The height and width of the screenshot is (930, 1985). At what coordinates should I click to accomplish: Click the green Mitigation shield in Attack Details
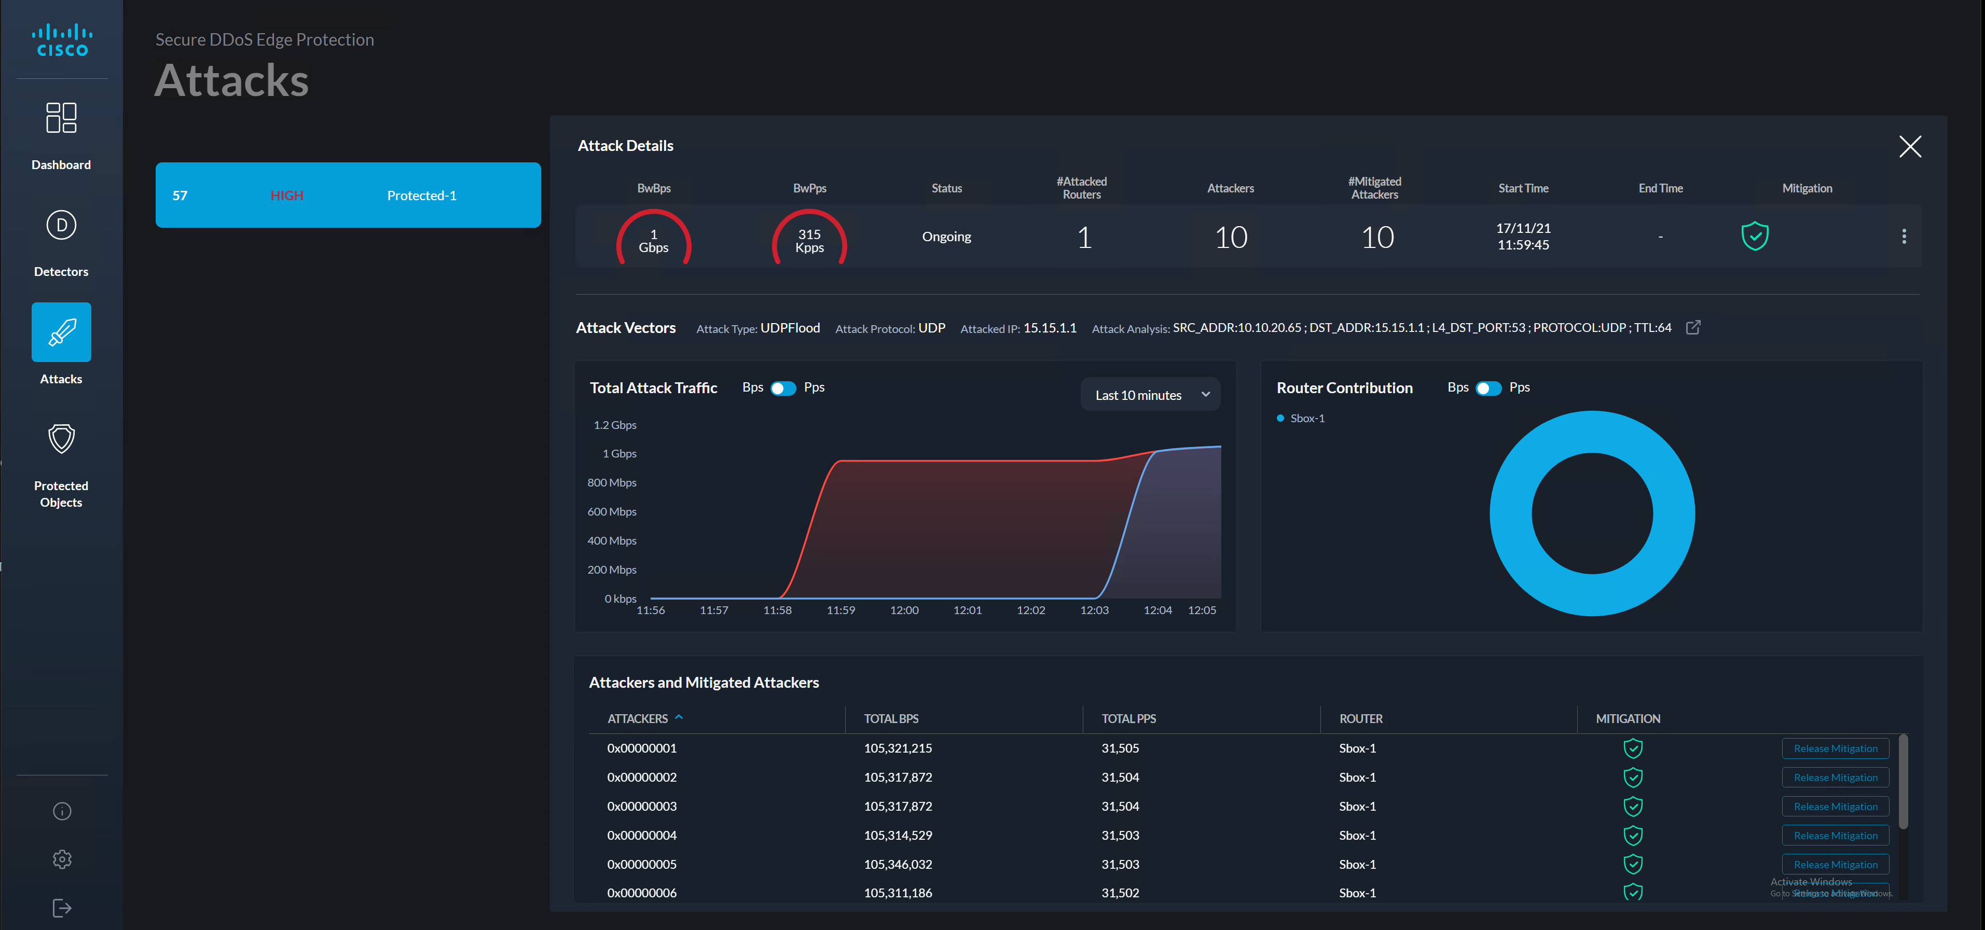coord(1755,236)
